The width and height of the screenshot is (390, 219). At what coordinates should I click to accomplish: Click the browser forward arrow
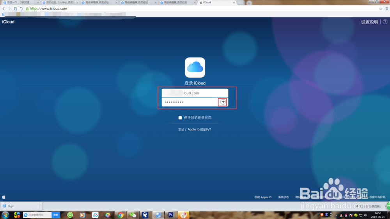pos(9,9)
